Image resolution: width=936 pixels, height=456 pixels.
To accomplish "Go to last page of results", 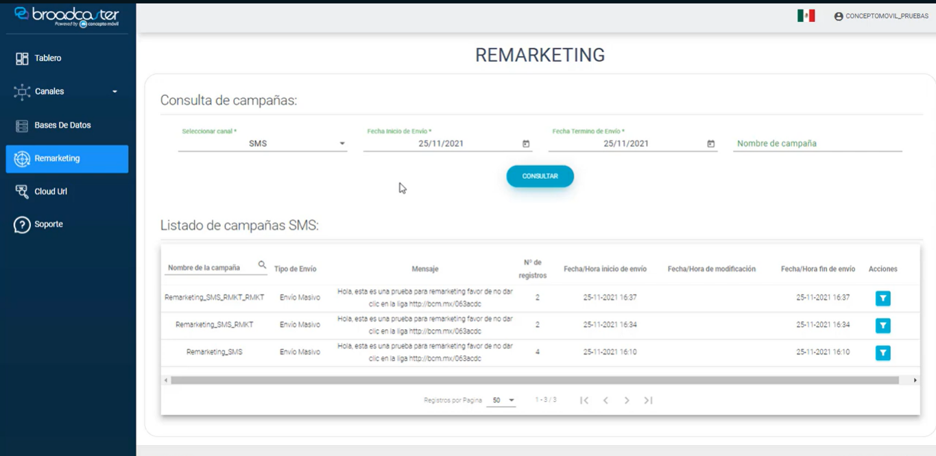I will (x=648, y=400).
